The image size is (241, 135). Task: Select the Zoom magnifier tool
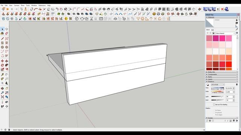pyautogui.click(x=2, y=93)
